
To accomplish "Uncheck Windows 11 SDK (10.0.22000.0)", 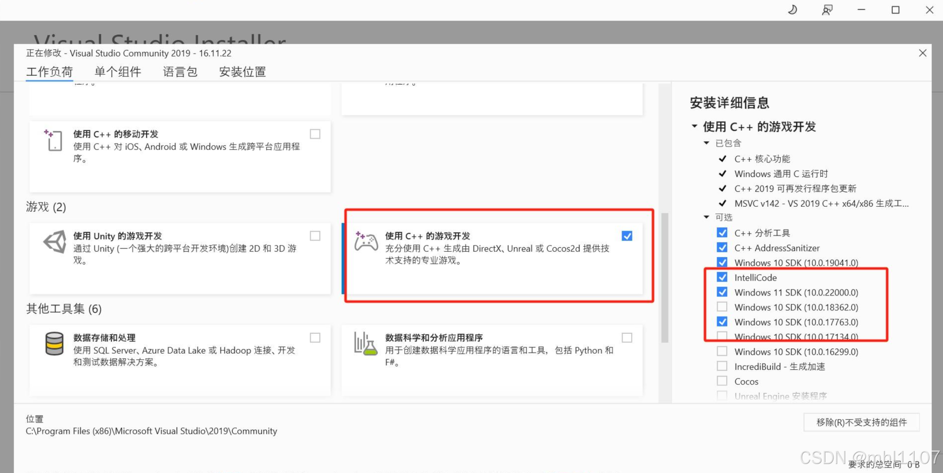I will point(722,292).
